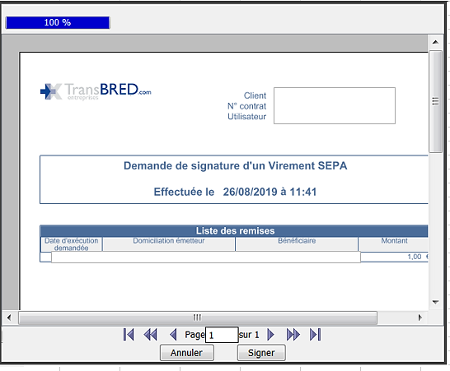Viewport: 450px width, 371px height.
Task: Click the horizontal scrollbar right arrow
Action: click(420, 318)
